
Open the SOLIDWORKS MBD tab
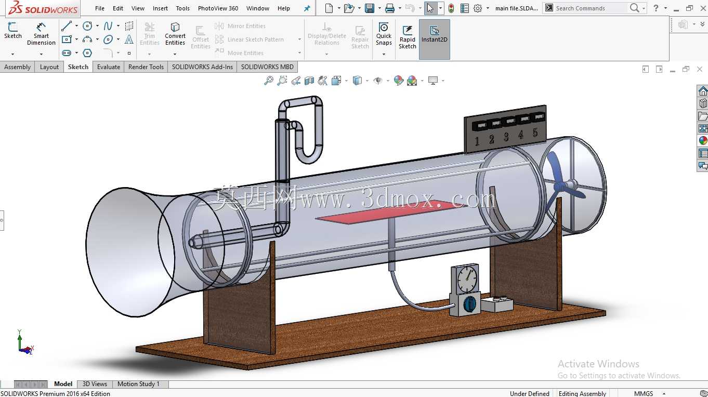[x=267, y=67]
